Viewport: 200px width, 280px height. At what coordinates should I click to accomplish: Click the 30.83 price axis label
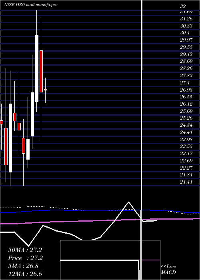pos(186,26)
